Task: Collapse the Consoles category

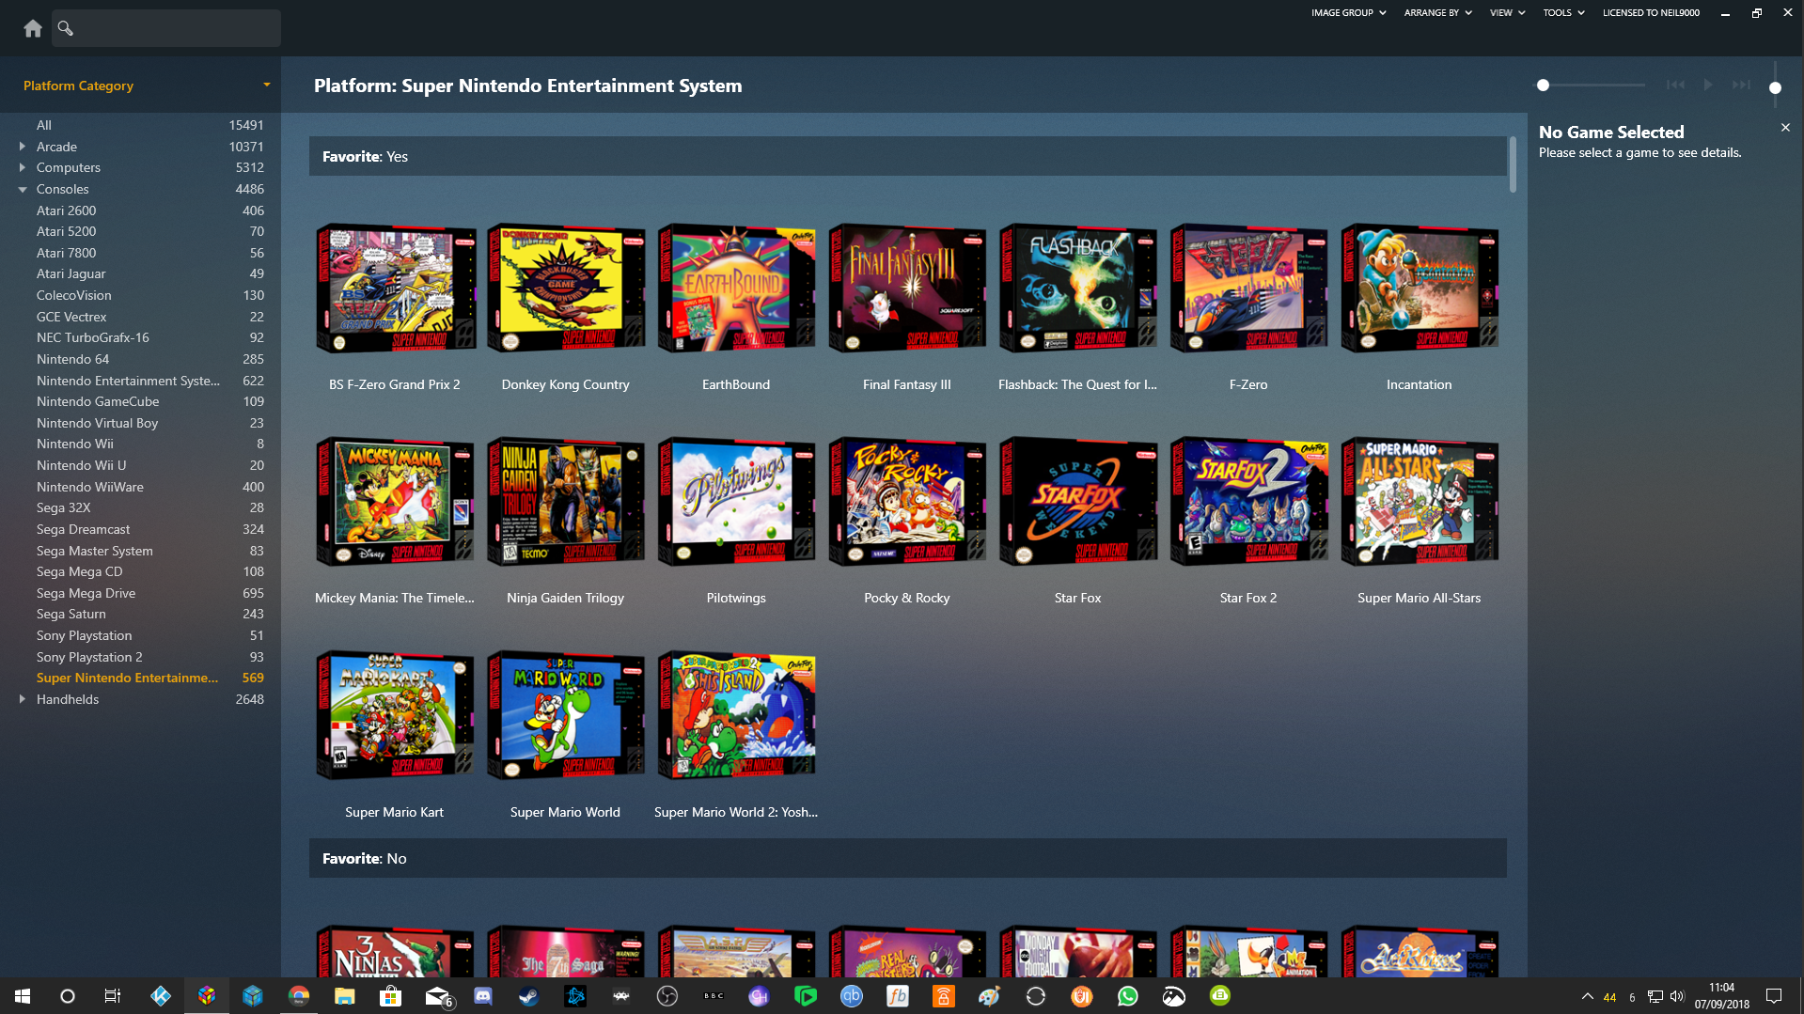Action: (x=22, y=189)
